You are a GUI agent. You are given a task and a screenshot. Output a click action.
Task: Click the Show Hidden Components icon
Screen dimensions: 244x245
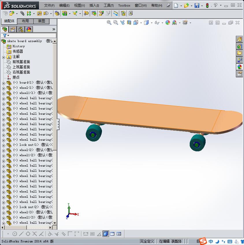(x=57, y=14)
